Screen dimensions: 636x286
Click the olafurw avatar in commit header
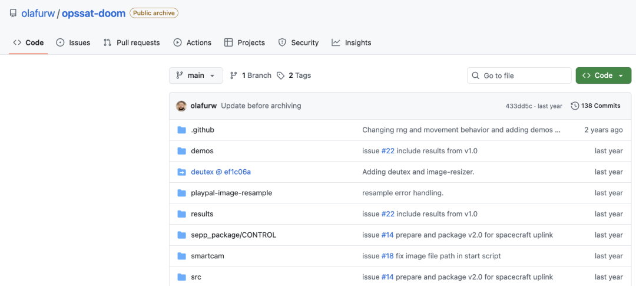[x=181, y=106]
